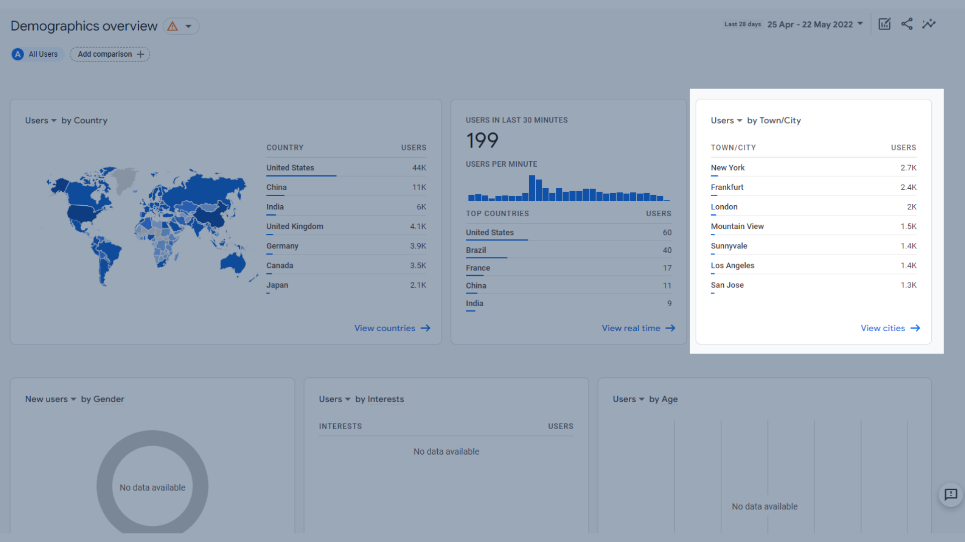Click the plus icon in Add comparison
The width and height of the screenshot is (965, 542).
[x=141, y=54]
